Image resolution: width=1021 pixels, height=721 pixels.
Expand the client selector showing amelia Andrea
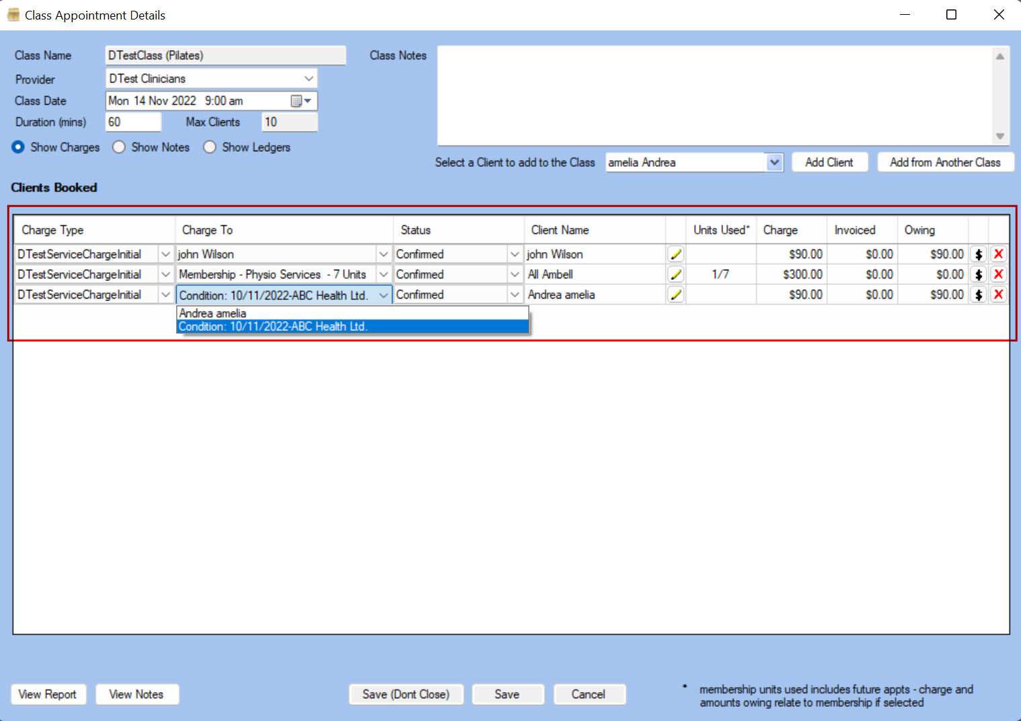(774, 162)
